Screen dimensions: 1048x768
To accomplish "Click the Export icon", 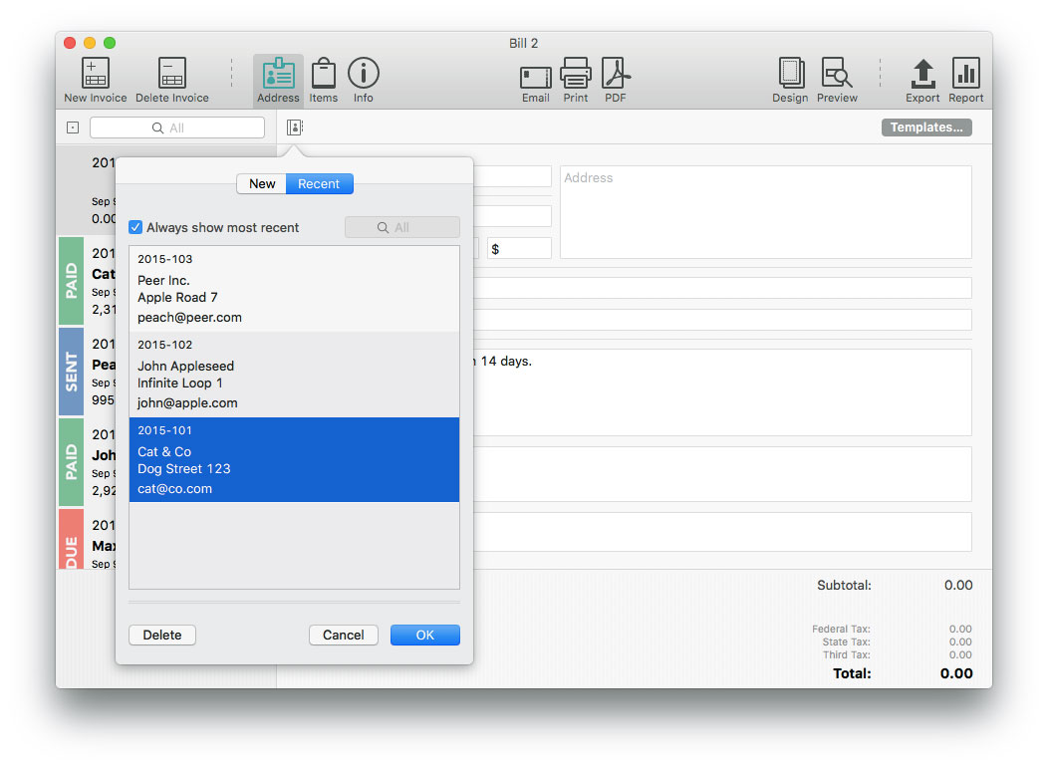I will click(923, 74).
